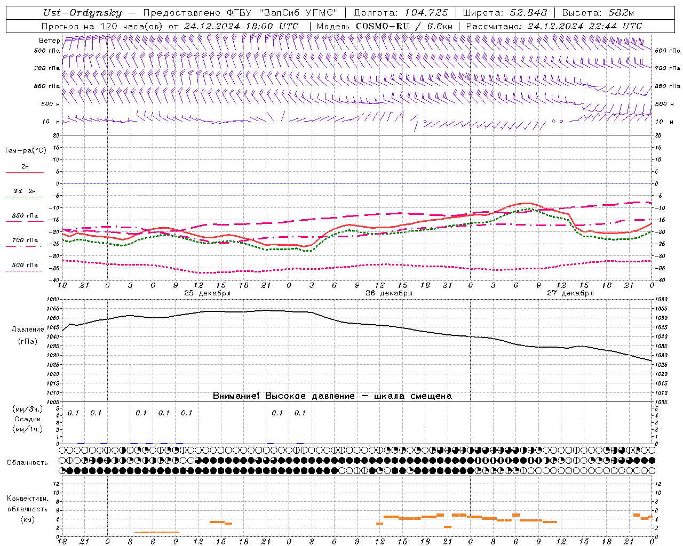Viewport: 683px width, 546px height.
Task: Click the Давление pressure panel label
Action: pyautogui.click(x=28, y=330)
